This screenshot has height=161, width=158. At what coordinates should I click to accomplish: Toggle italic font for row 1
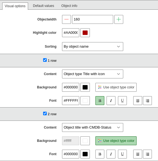point(111,101)
